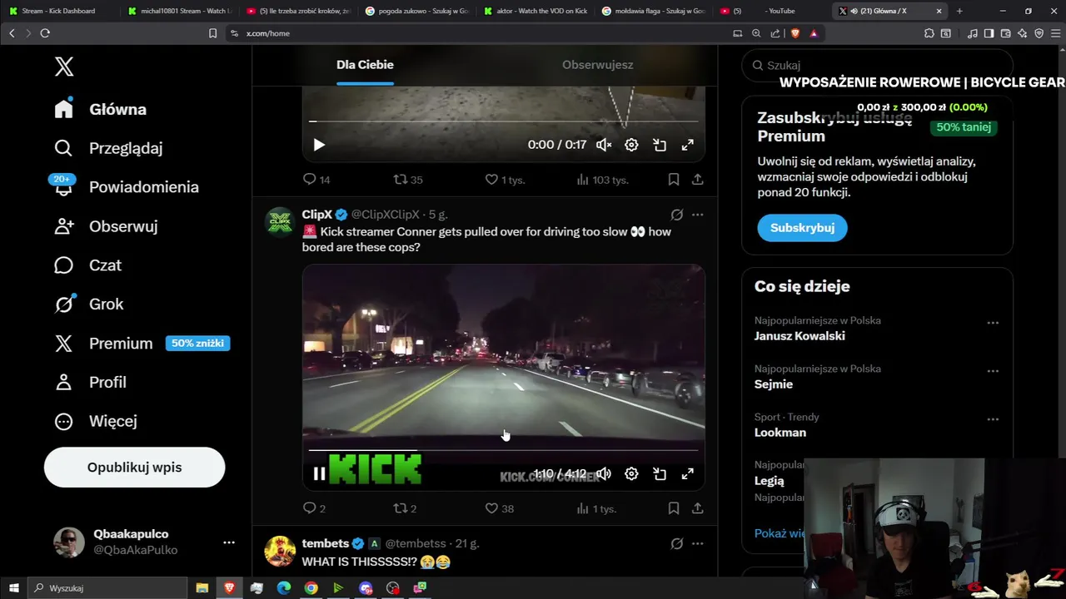Image resolution: width=1066 pixels, height=599 pixels.
Task: View ClipX post analytics 1 tys.
Action: tap(596, 508)
